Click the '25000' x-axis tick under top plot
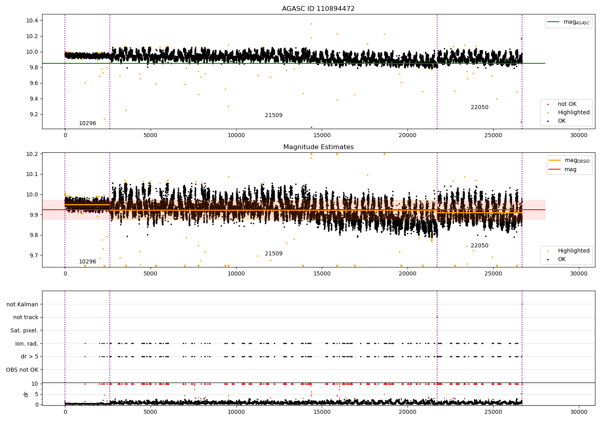Viewport: 601px width, 421px height. tap(493, 136)
